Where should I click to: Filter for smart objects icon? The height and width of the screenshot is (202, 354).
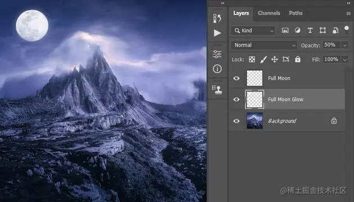335,30
